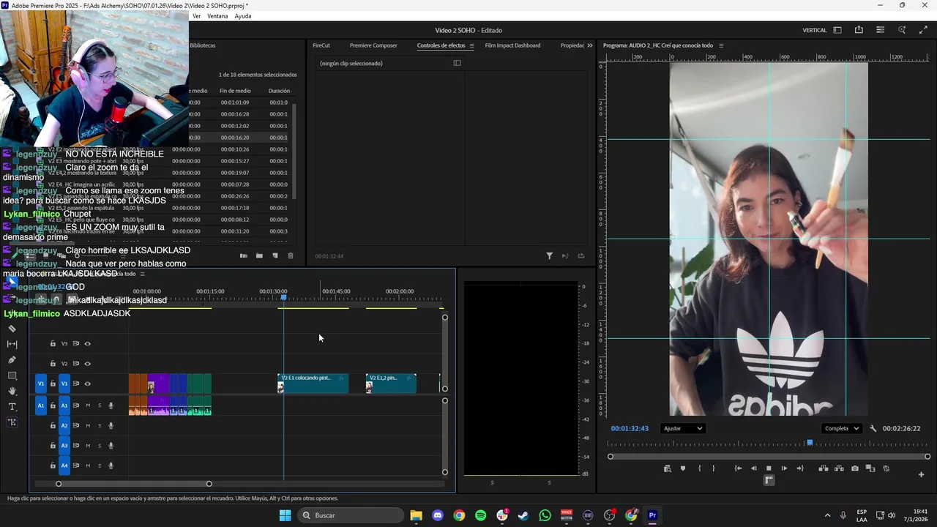This screenshot has width=937, height=527.
Task: Open the Program monitor wrench settings
Action: (x=873, y=428)
